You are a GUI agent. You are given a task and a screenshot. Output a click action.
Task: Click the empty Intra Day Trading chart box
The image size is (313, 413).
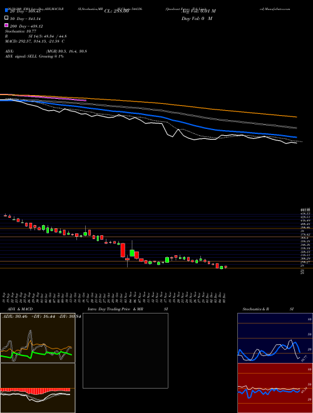125,350
